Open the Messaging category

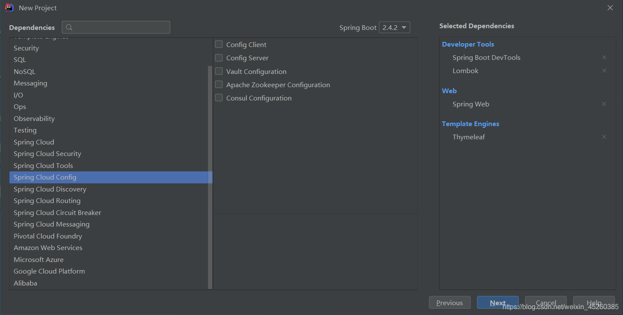pyautogui.click(x=108, y=83)
